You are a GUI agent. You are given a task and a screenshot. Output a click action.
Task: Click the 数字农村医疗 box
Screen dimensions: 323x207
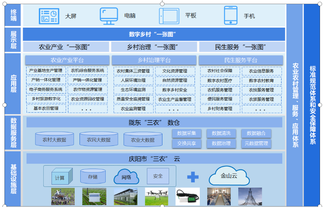[220, 81]
